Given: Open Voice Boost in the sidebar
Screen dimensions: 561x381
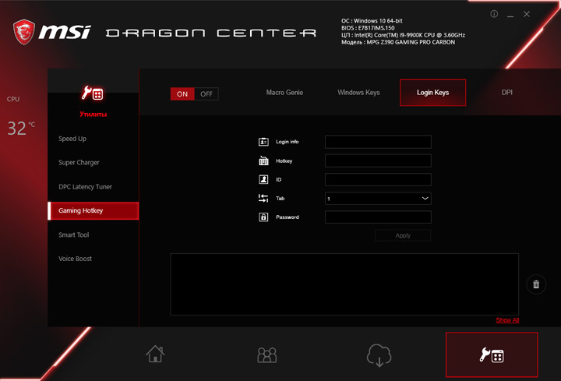Looking at the screenshot, I should tap(75, 259).
